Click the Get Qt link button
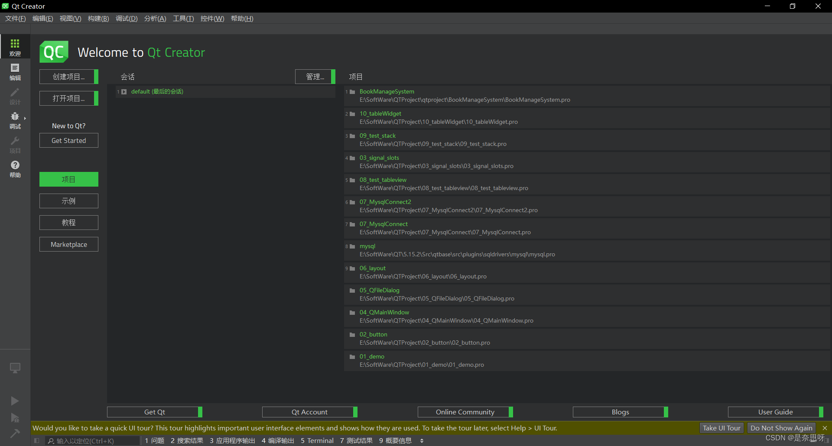The width and height of the screenshot is (832, 446). click(x=155, y=412)
